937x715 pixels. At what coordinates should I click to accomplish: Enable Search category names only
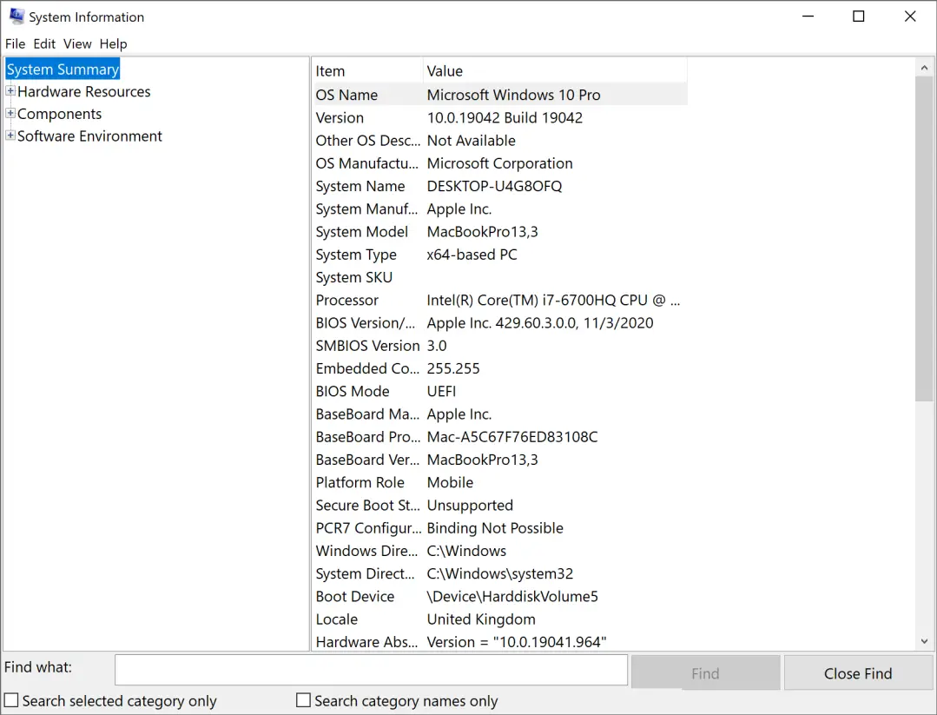point(304,700)
